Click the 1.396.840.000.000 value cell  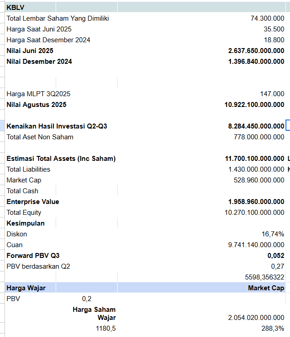point(256,62)
